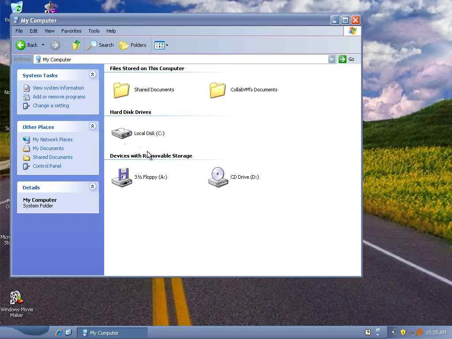Click the Details header text
The image size is (452, 339).
pos(31,188)
